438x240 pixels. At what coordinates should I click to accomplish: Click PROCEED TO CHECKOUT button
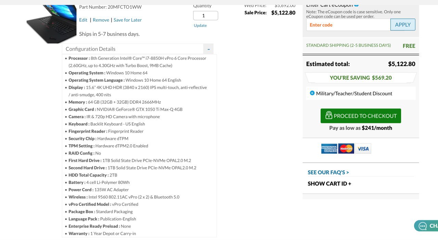tap(361, 116)
